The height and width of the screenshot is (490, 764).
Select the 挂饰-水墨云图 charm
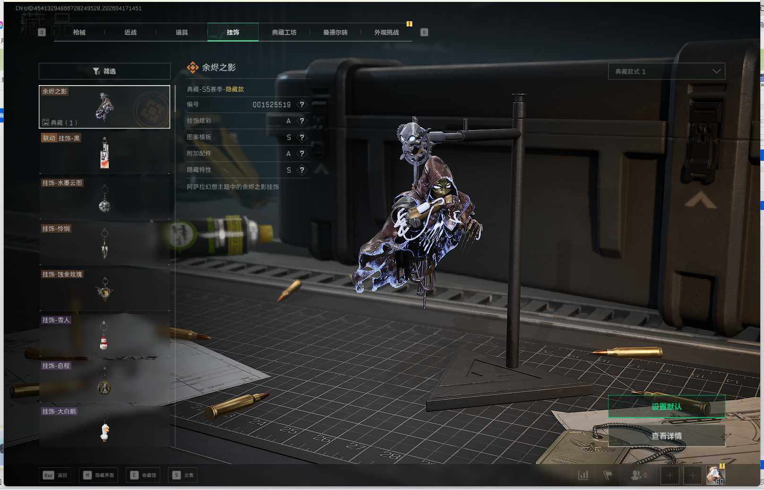[x=104, y=198]
